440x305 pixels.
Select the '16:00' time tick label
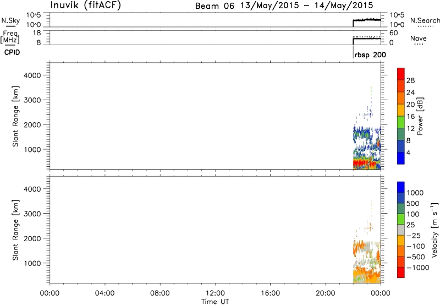point(270,293)
